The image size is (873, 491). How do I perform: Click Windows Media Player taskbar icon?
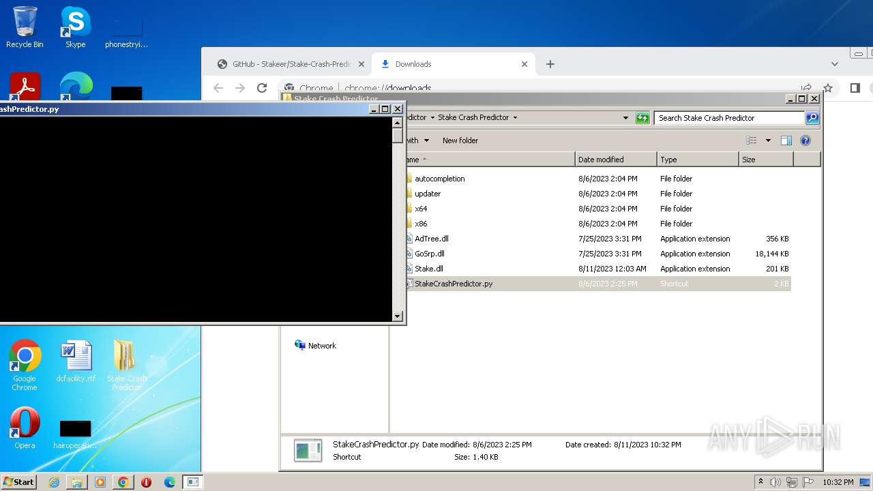tap(100, 482)
